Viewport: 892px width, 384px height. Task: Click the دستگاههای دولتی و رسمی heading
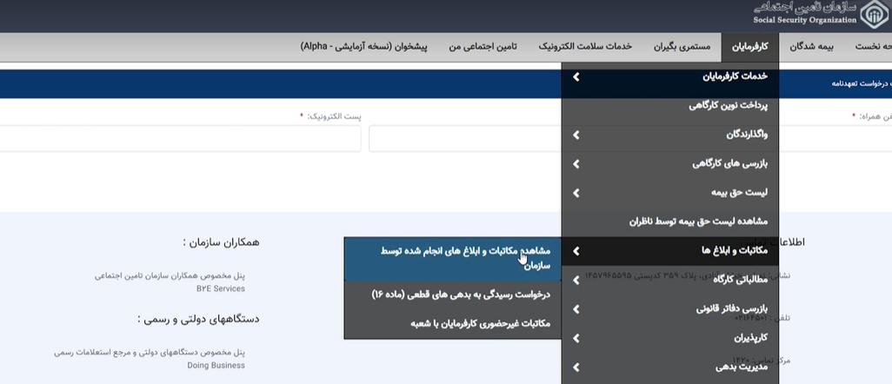(198, 319)
